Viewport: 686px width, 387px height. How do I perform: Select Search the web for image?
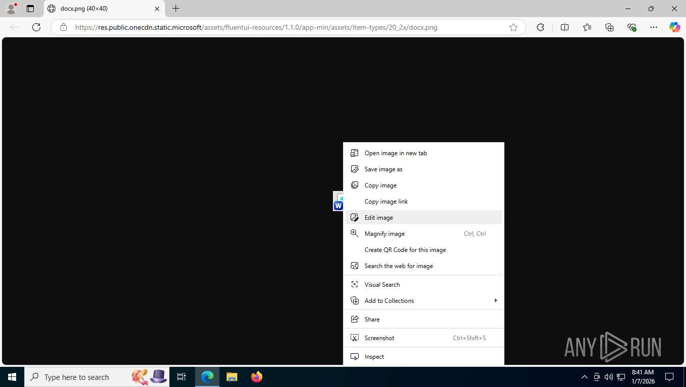424,266
